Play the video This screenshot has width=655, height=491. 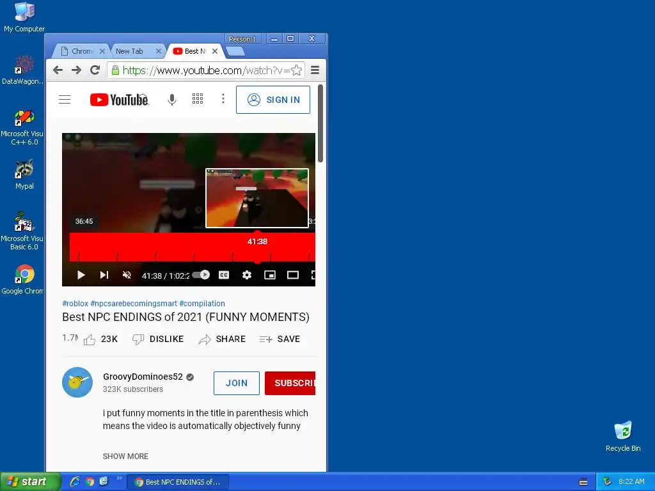81,275
